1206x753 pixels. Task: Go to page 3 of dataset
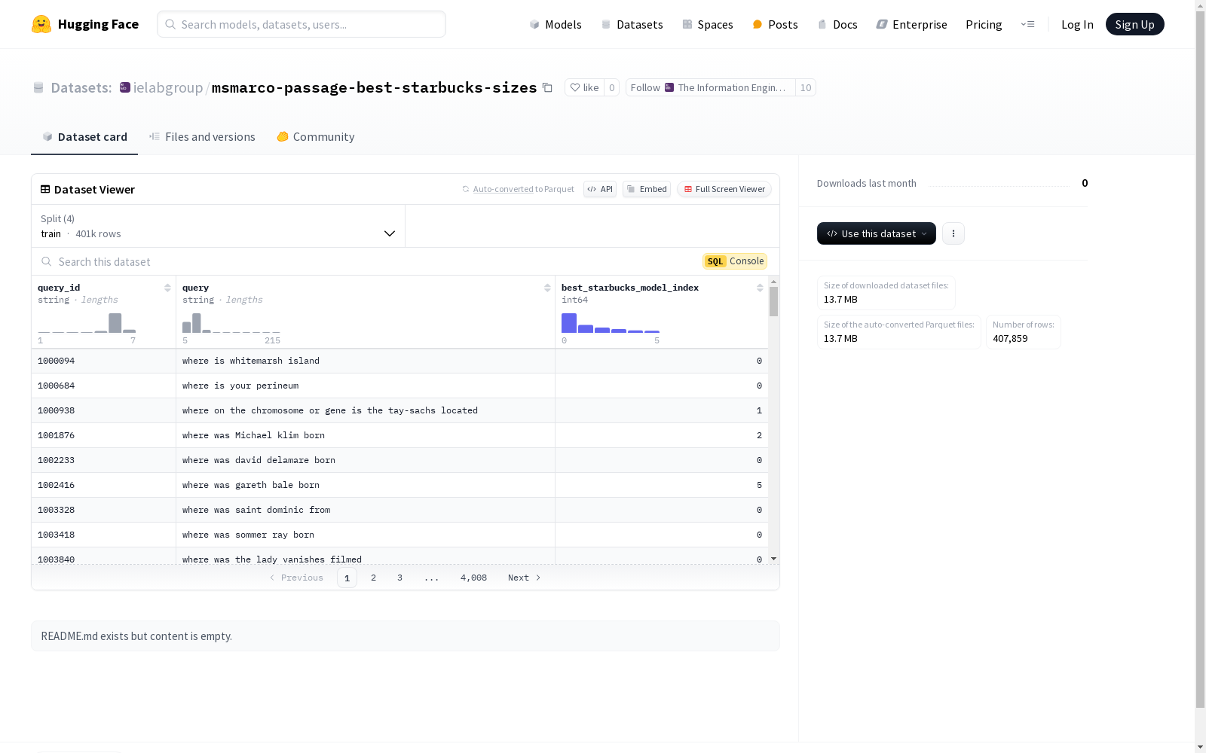point(399,578)
